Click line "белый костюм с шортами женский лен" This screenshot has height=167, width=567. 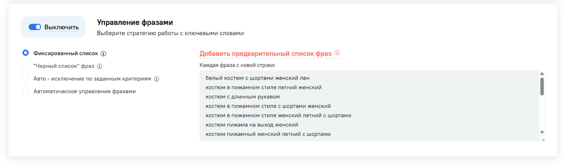(257, 78)
